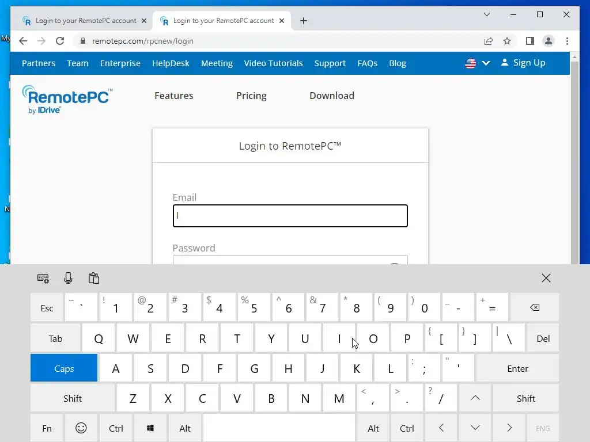Click the address bar URL
Viewport: 590px width, 442px height.
(x=143, y=41)
